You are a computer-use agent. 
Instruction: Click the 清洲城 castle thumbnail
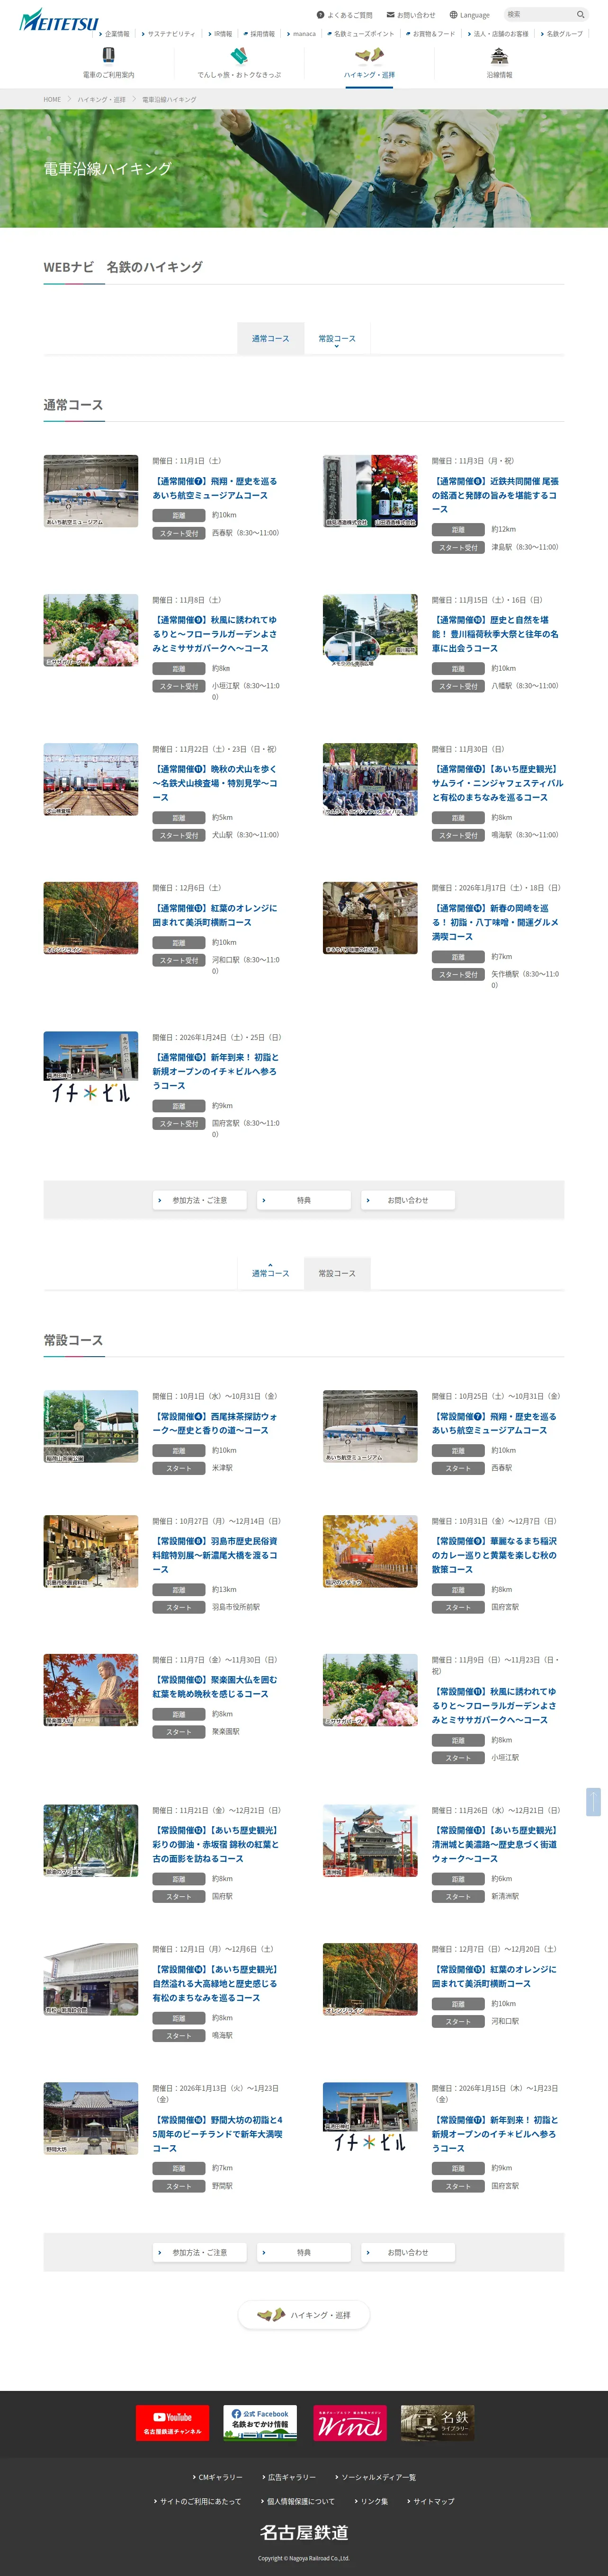click(x=370, y=1841)
